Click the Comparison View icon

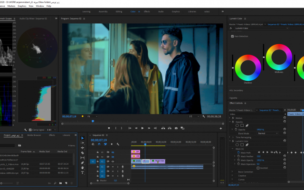click(182, 128)
